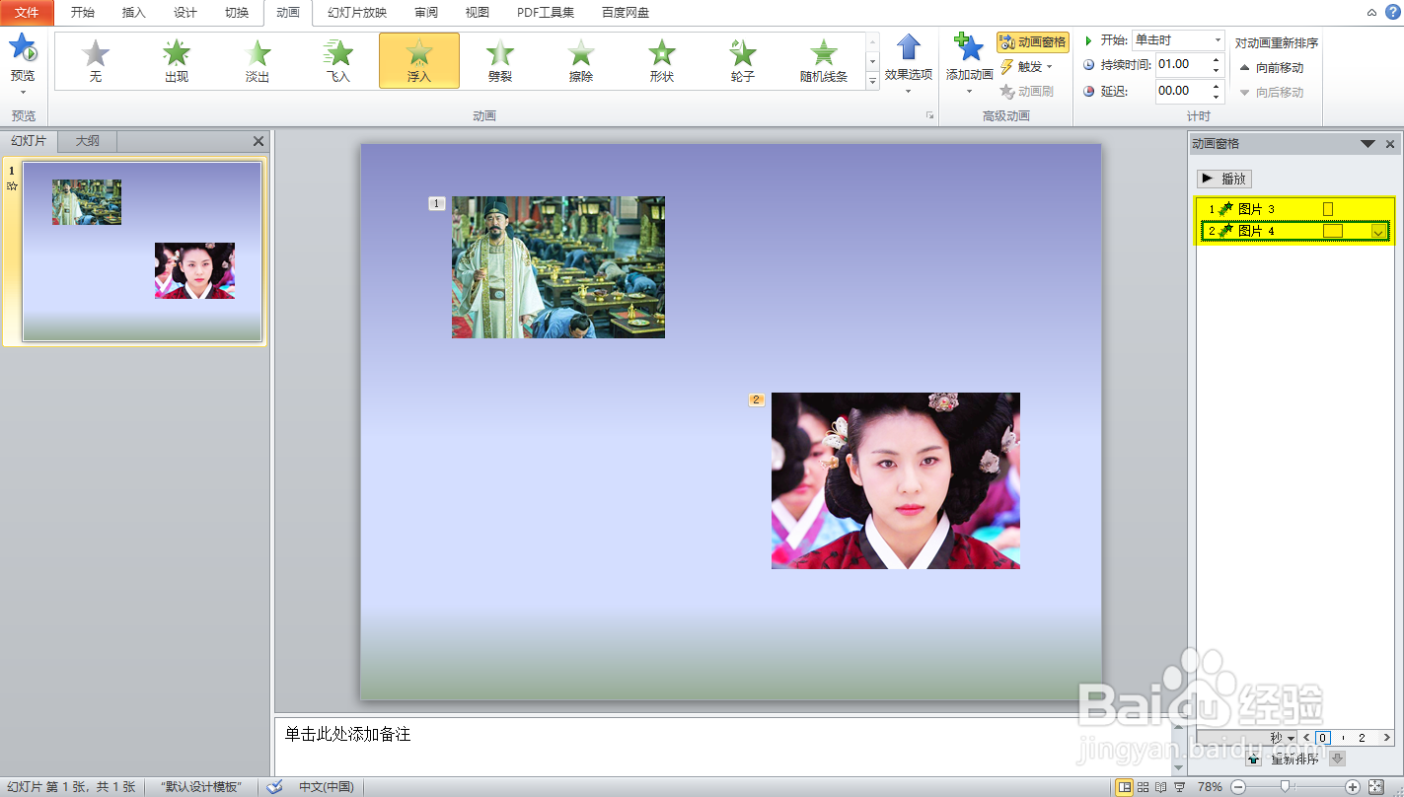Viewport: 1404px width, 797px height.
Task: Open the 大纲 (Outline) panel tab
Action: [x=86, y=140]
